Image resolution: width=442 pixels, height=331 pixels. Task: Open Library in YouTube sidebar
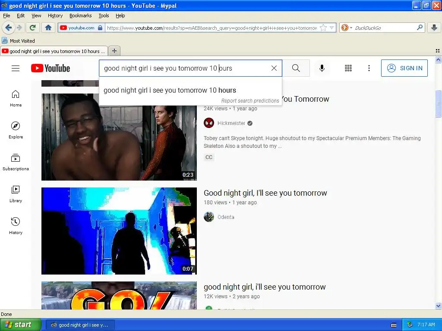(x=16, y=194)
